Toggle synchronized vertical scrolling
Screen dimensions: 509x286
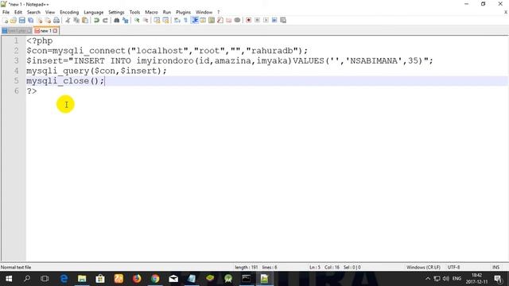[157, 20]
